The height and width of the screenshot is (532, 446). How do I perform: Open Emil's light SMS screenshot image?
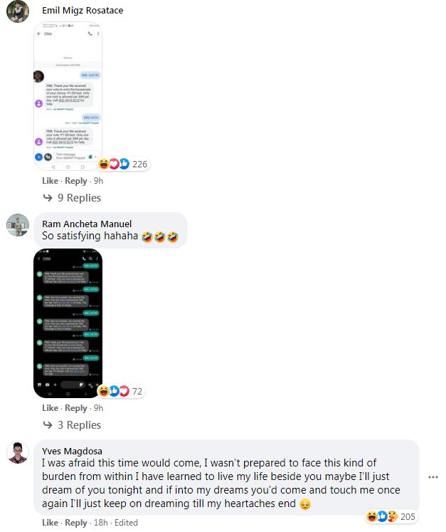coord(68,96)
